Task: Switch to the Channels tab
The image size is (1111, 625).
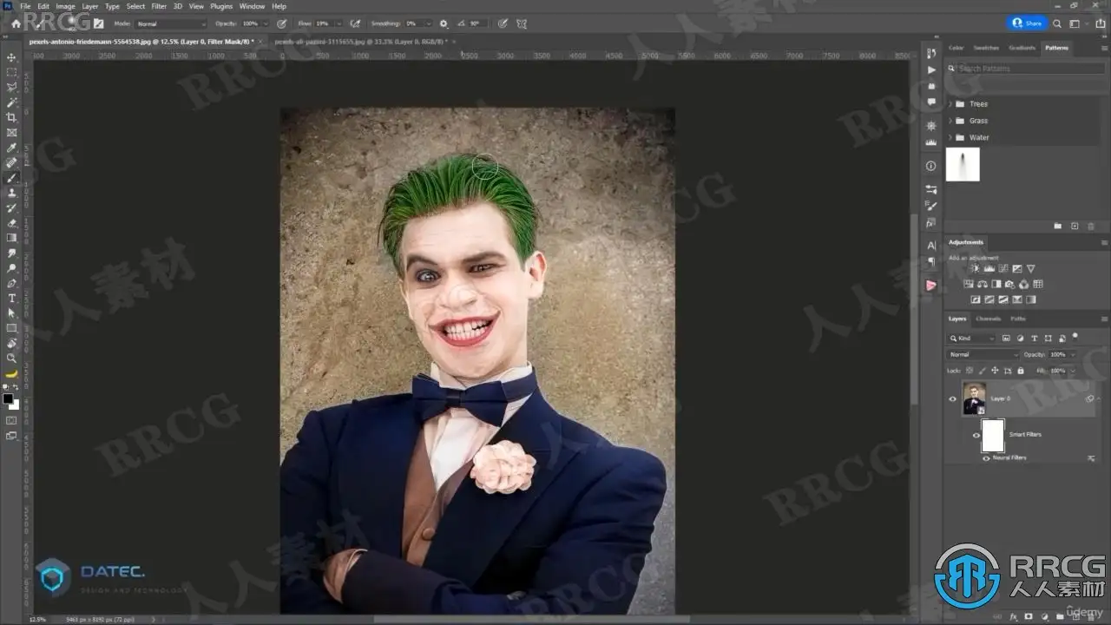Action: [x=989, y=319]
